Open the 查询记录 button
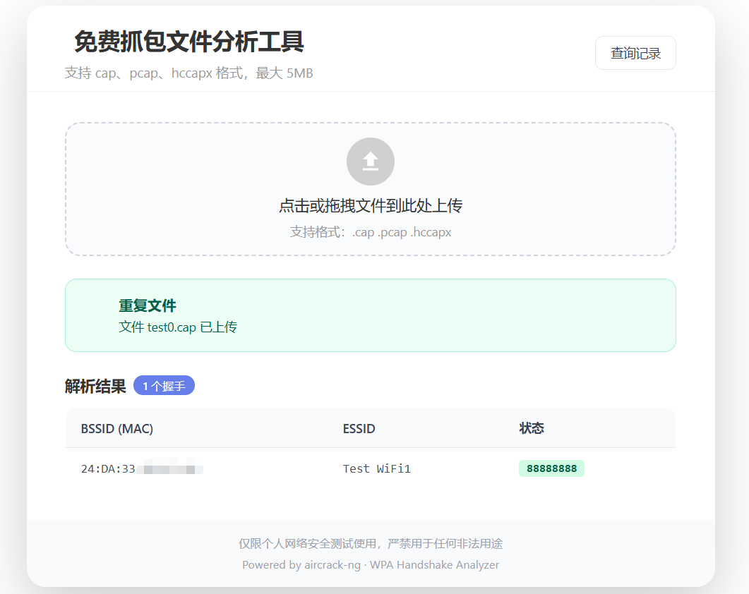The height and width of the screenshot is (594, 749). click(x=635, y=53)
